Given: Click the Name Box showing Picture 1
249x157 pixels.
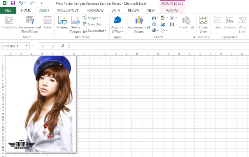Looking at the screenshot, I should coord(13,46).
